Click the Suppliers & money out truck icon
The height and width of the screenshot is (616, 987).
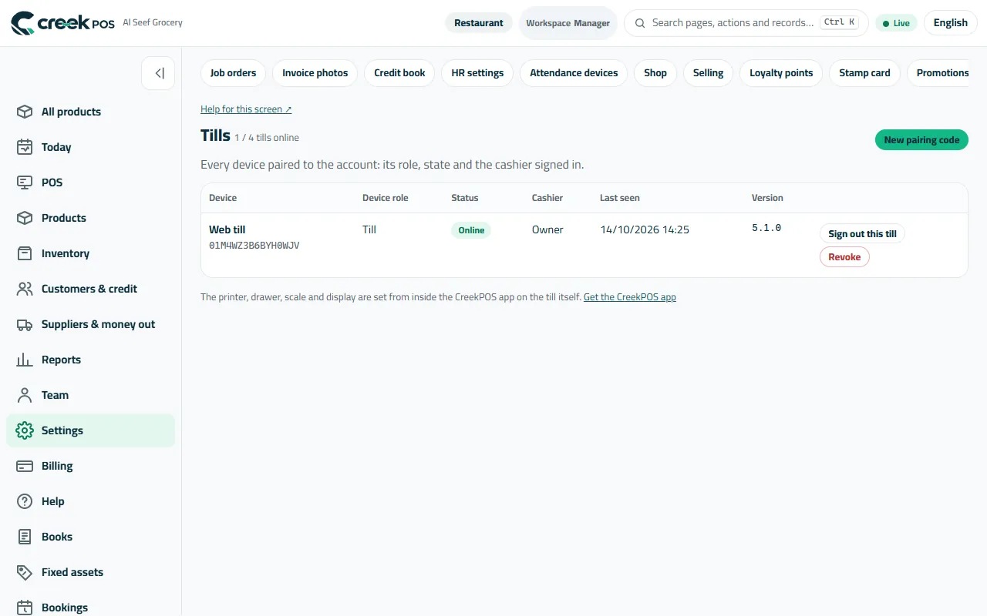pos(25,324)
